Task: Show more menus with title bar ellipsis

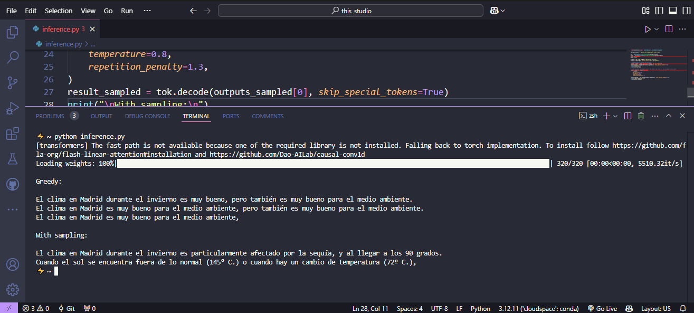Action: pyautogui.click(x=147, y=11)
